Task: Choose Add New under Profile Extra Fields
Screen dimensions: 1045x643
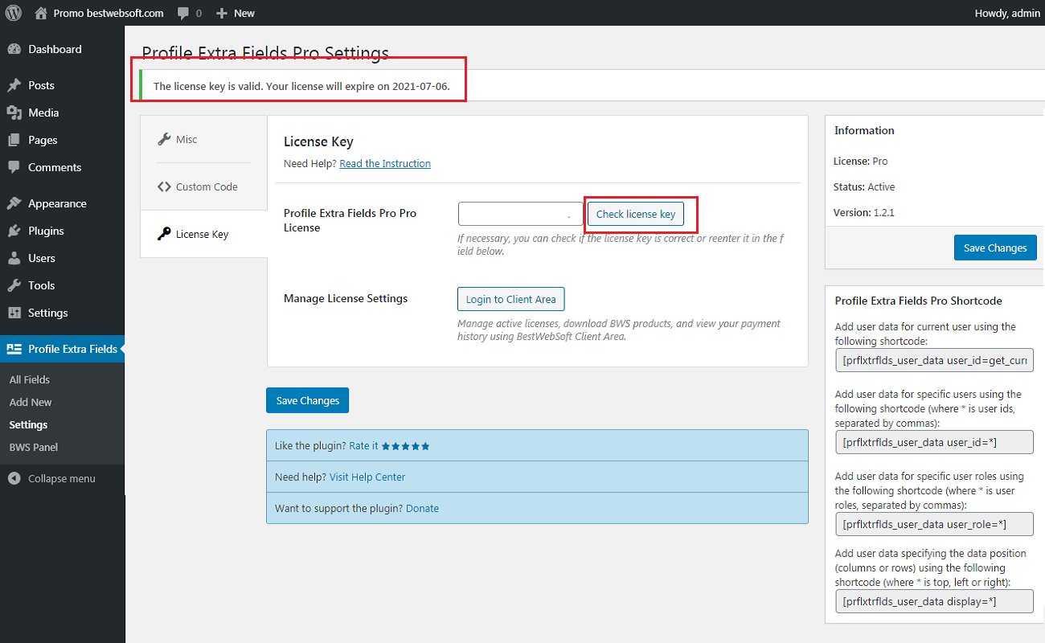Action: coord(31,402)
